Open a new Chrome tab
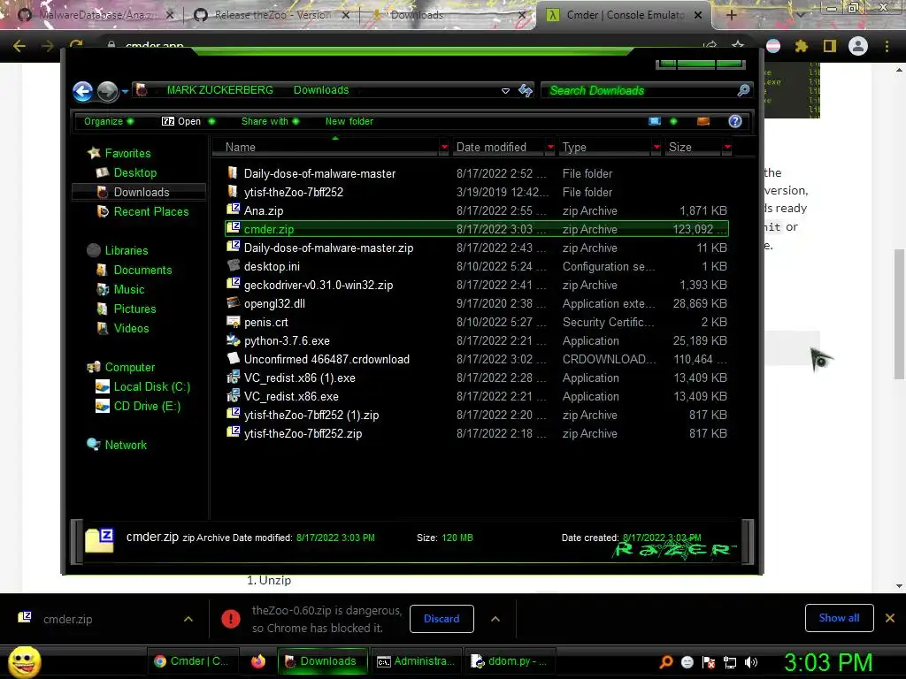 731,15
